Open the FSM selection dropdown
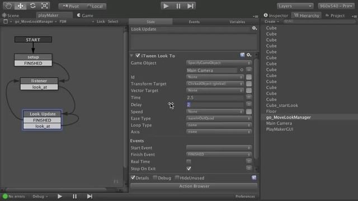The image size is (358, 201). coord(77,21)
